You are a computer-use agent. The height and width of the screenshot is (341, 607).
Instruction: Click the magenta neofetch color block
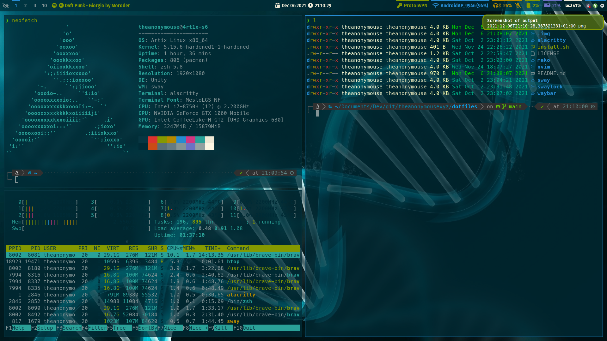(191, 140)
